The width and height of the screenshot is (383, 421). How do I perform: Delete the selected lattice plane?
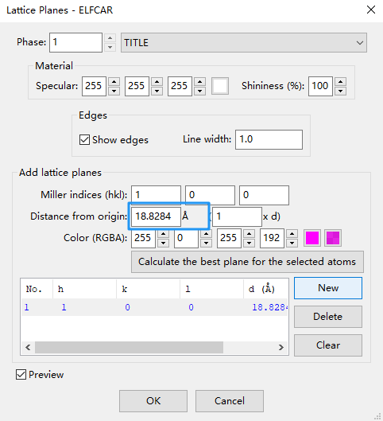click(328, 317)
